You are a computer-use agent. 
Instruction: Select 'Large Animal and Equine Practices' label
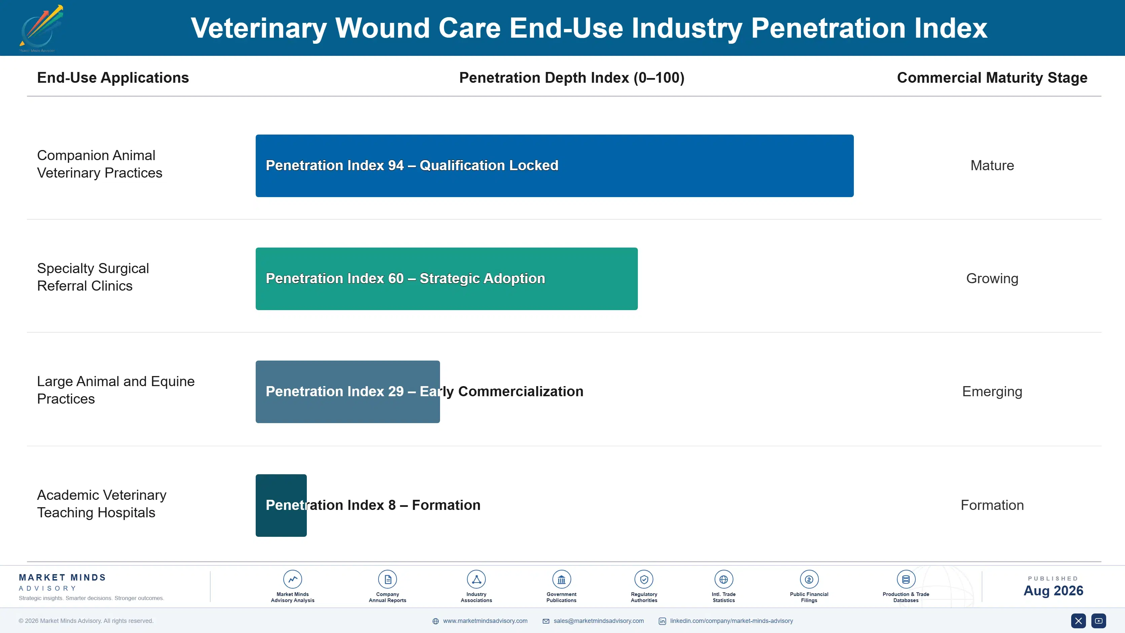click(116, 390)
